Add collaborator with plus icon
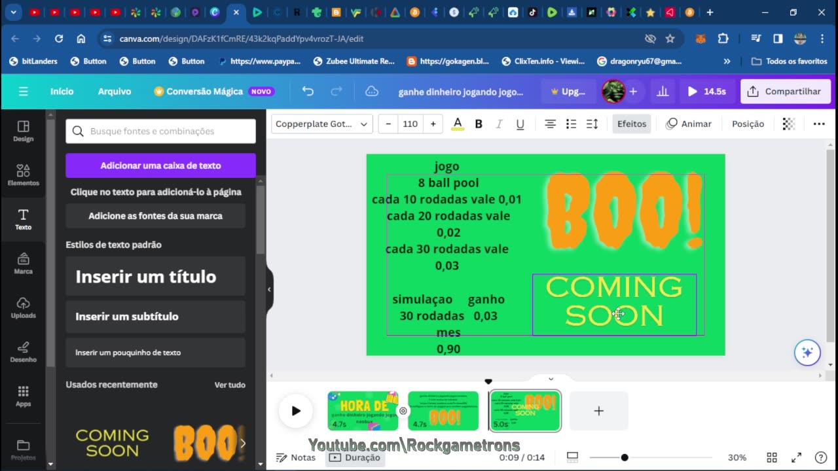The width and height of the screenshot is (838, 471). (633, 92)
